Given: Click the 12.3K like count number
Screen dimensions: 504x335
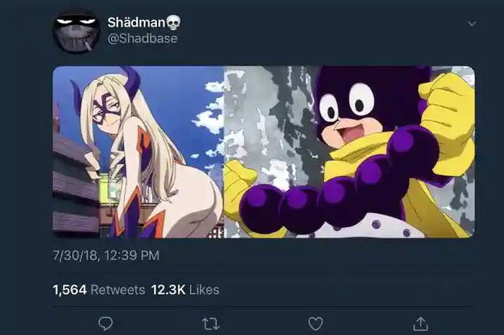Looking at the screenshot, I should pyautogui.click(x=168, y=290).
